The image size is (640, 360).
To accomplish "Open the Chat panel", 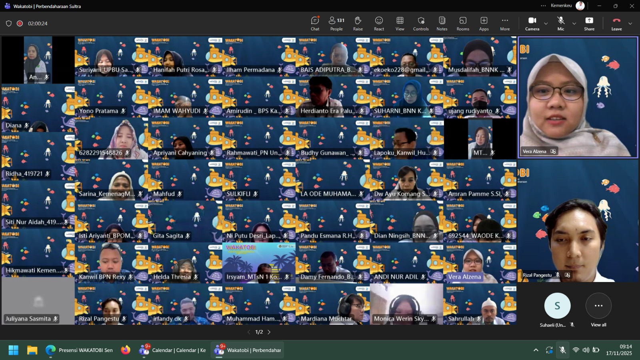I will [315, 23].
